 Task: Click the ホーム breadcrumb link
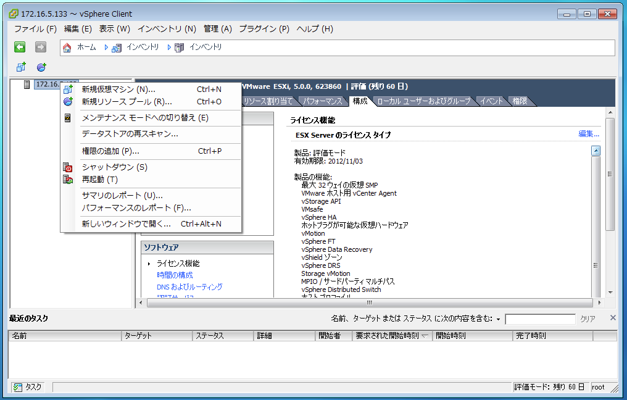tap(87, 47)
